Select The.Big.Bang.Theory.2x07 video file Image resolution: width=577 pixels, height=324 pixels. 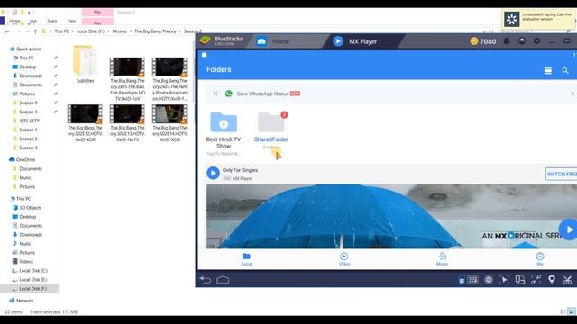[x=169, y=79]
